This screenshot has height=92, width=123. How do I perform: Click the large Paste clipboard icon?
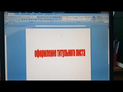point(7,18)
